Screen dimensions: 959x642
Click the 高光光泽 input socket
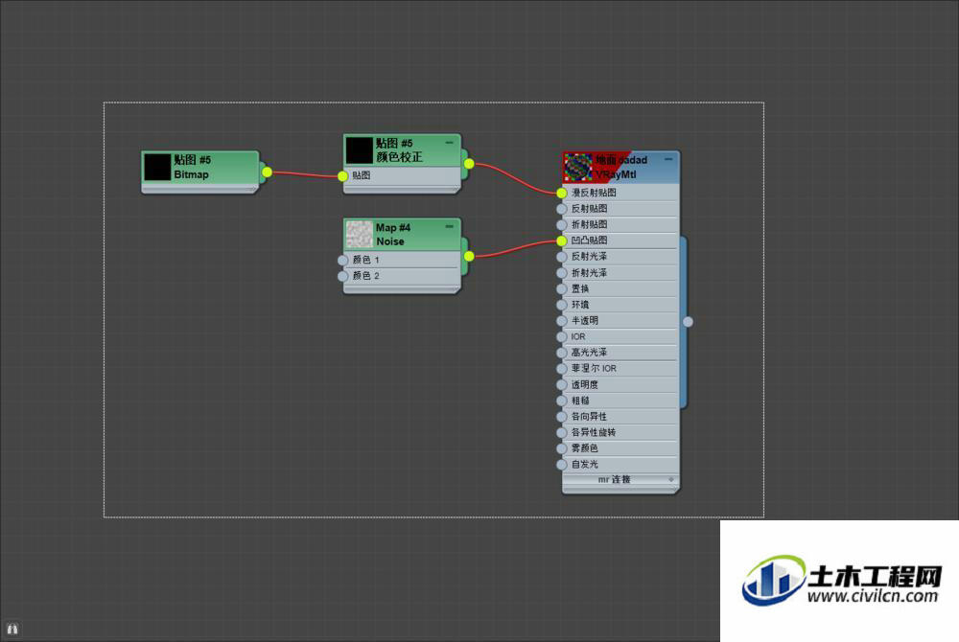(561, 353)
